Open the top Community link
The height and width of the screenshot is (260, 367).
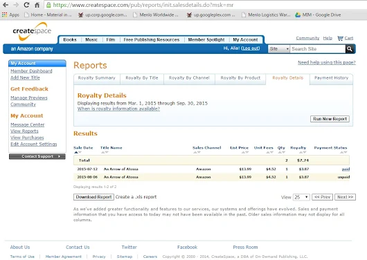point(307,38)
